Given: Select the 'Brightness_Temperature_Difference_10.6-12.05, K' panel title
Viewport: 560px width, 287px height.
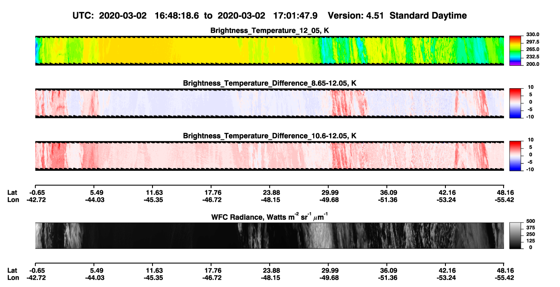Looking at the screenshot, I should coord(270,136).
